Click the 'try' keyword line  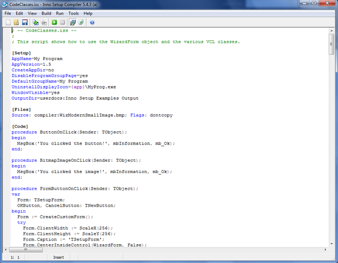(x=21, y=222)
